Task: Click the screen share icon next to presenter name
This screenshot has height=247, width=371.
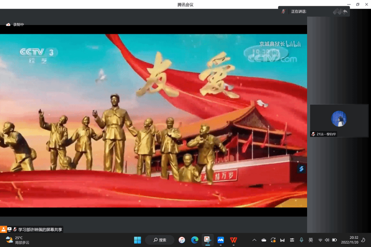Action: point(9,229)
